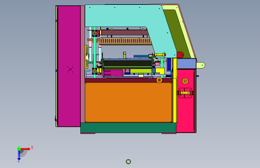Select the lime green block under the roller

click(x=141, y=71)
